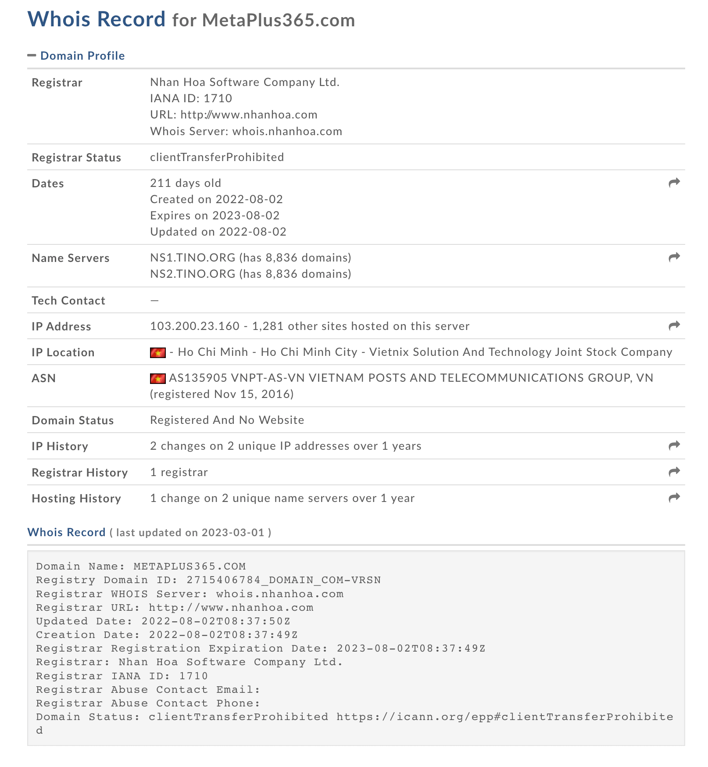This screenshot has height=767, width=708.
Task: Click Expires on 2023-08-02 date
Action: point(215,215)
